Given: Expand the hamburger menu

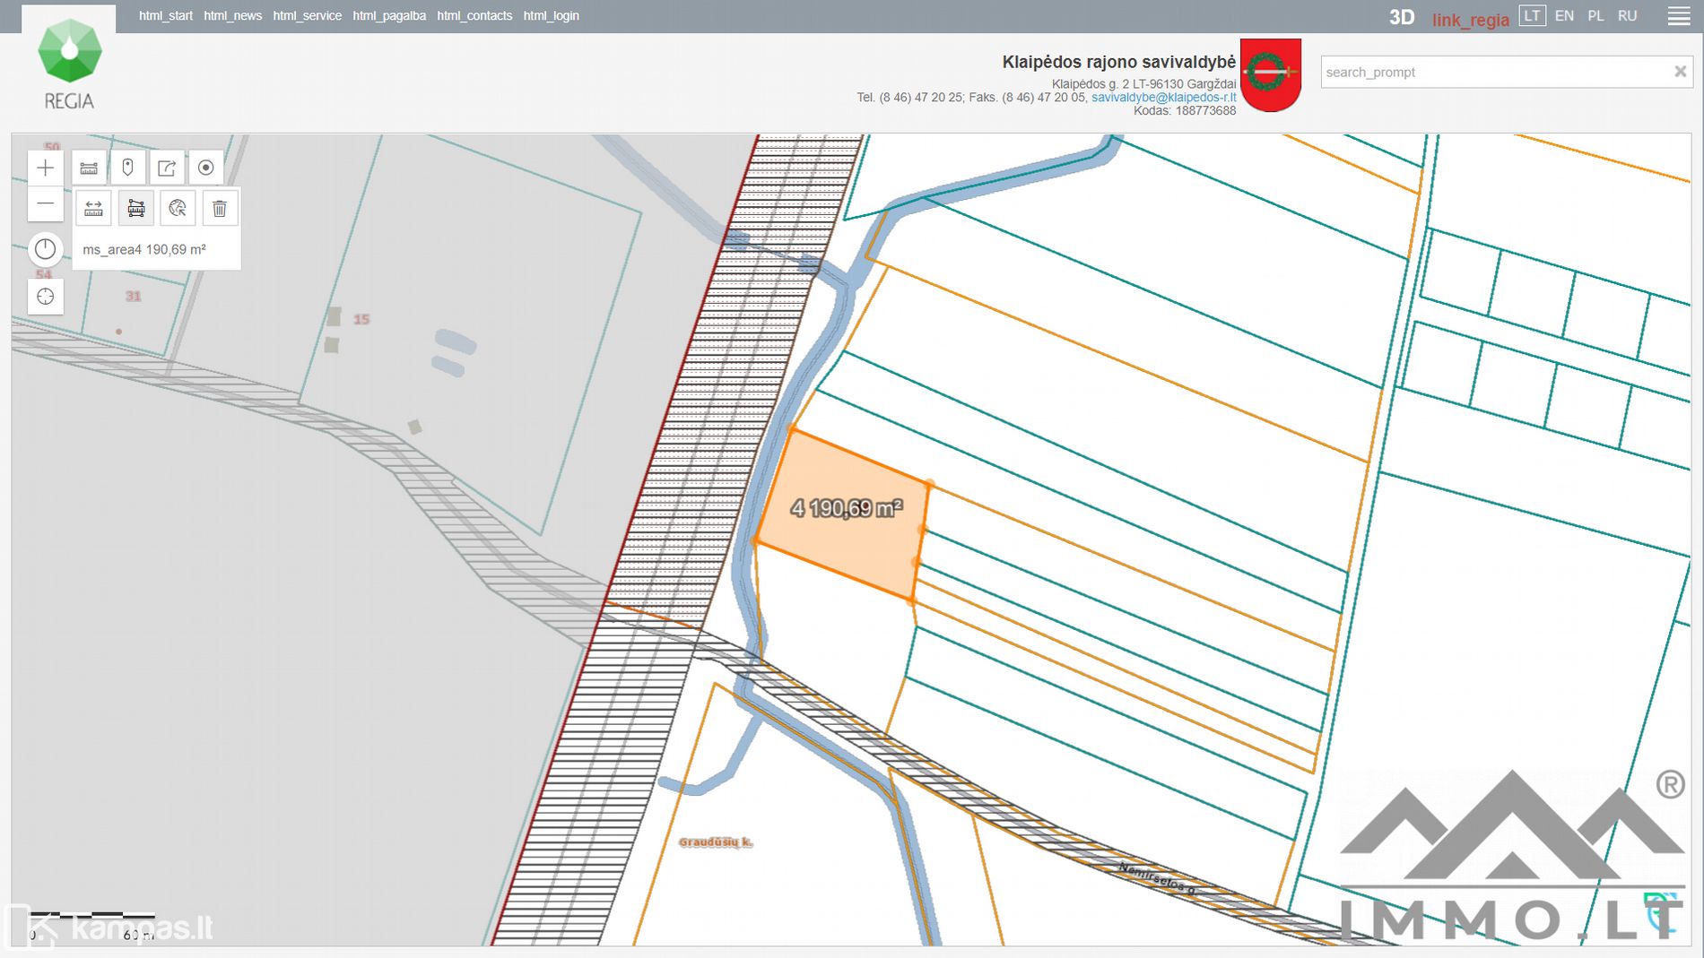Looking at the screenshot, I should tap(1679, 16).
